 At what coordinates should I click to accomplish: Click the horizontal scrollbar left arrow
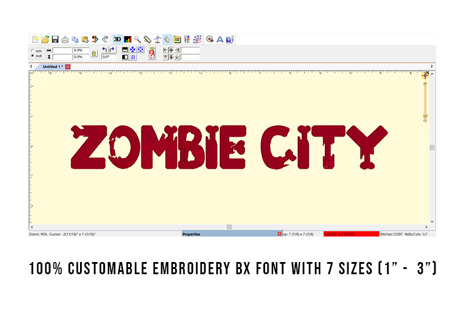(x=32, y=227)
